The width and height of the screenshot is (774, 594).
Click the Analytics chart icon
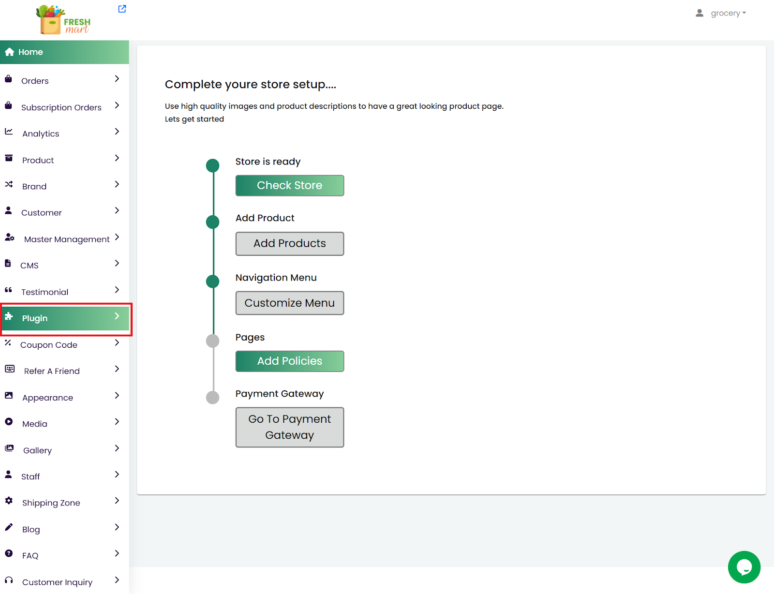click(9, 132)
